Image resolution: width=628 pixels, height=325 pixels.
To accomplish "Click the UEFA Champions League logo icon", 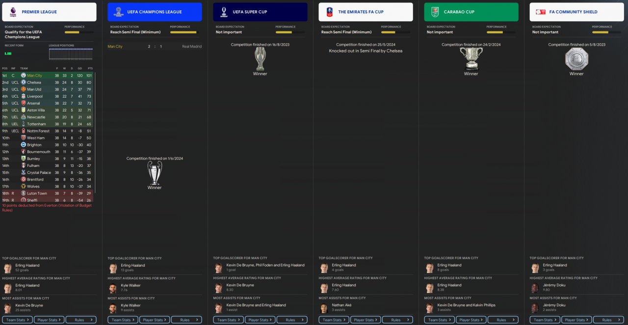I will [118, 12].
